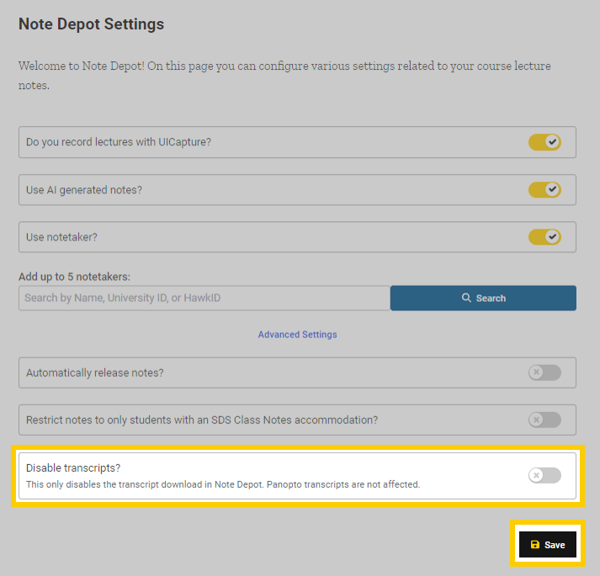Click the 'Use notetaker?' label text
Viewport: 600px width, 576px height.
[61, 237]
